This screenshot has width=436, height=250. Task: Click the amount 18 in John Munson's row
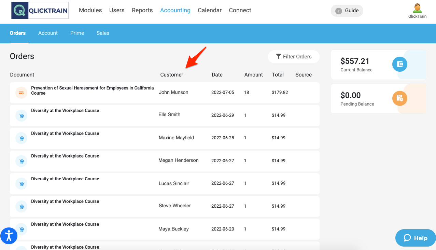point(247,93)
